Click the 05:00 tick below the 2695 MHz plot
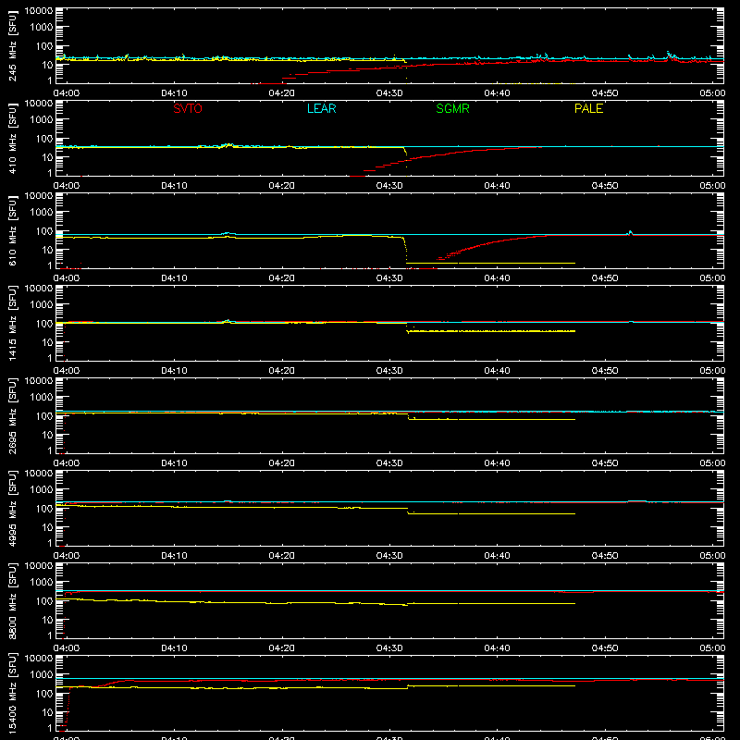The height and width of the screenshot is (740, 740). [712, 463]
